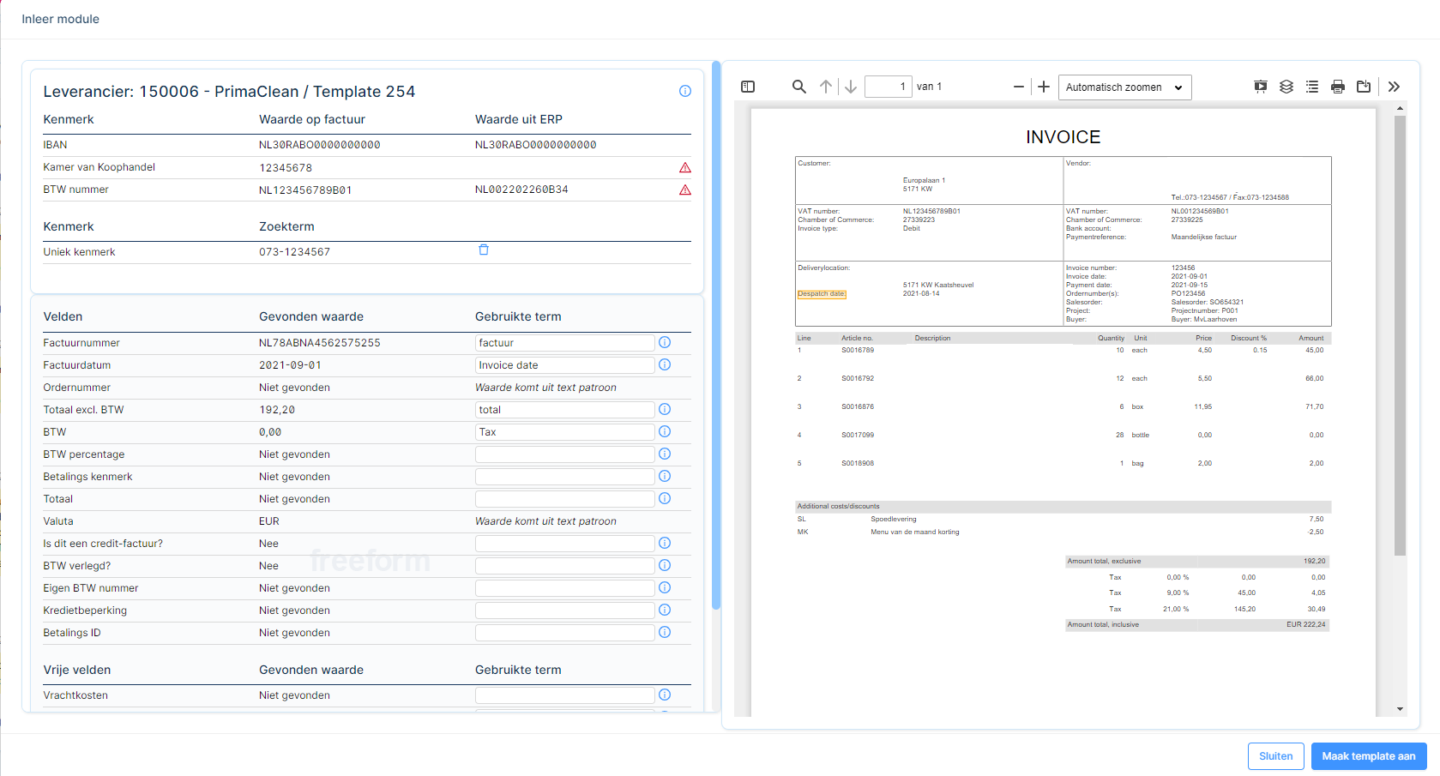Focus the Eigen BTW nummer term field
The width and height of the screenshot is (1440, 776).
click(564, 588)
